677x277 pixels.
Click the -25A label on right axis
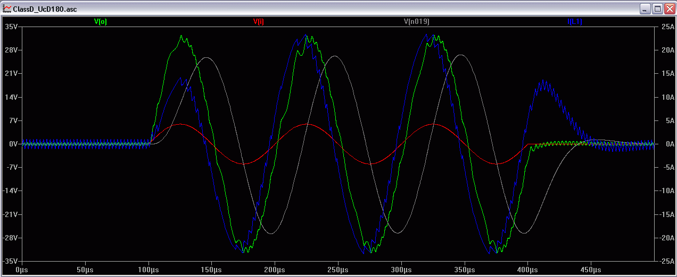tap(666, 261)
